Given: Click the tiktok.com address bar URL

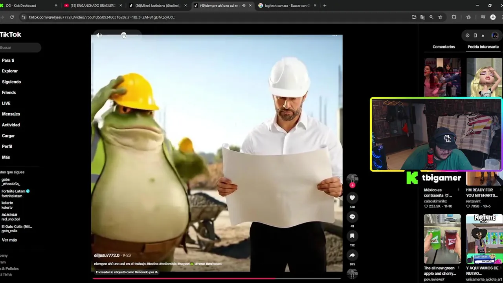Looking at the screenshot, I should pos(102,17).
